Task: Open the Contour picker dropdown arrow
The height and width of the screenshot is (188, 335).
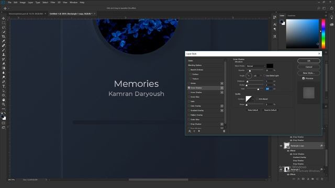Action: 253,99
